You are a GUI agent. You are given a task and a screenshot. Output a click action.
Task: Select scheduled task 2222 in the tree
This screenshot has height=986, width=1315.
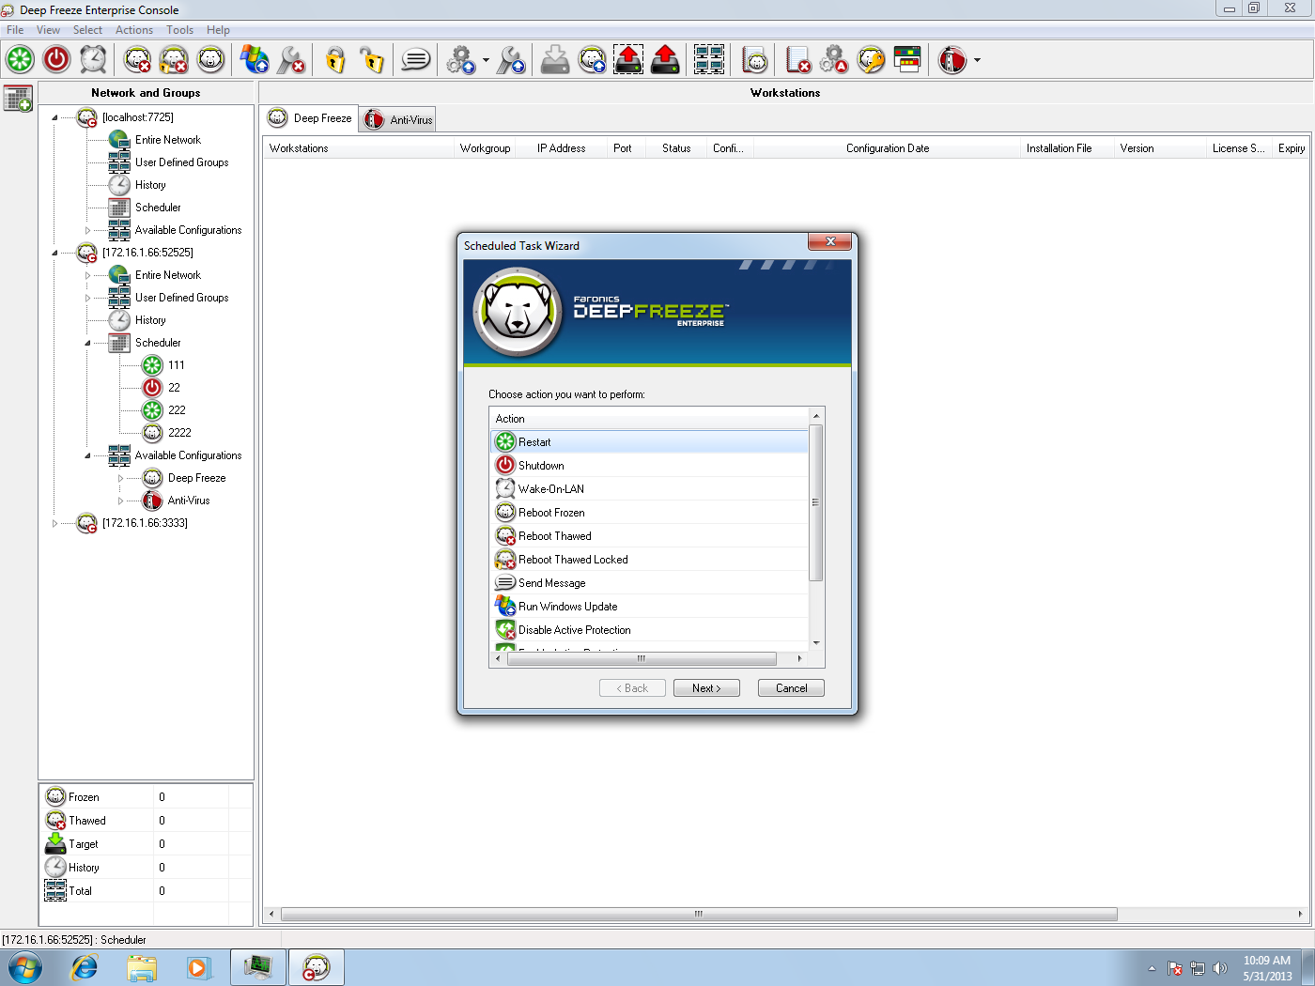(179, 433)
